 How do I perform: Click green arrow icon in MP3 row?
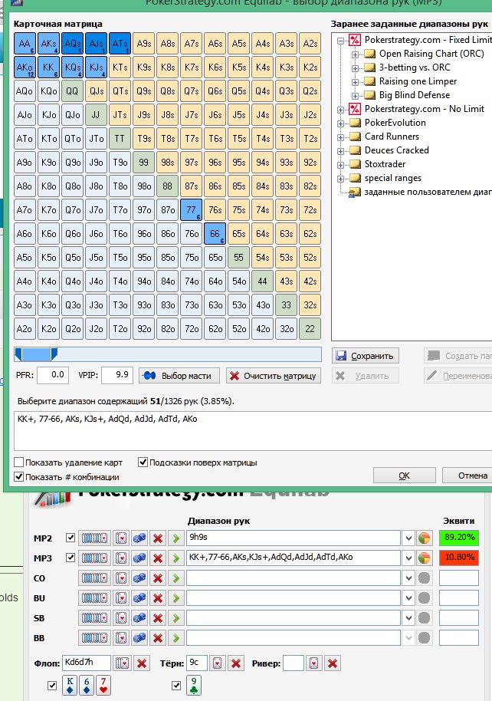coord(175,558)
